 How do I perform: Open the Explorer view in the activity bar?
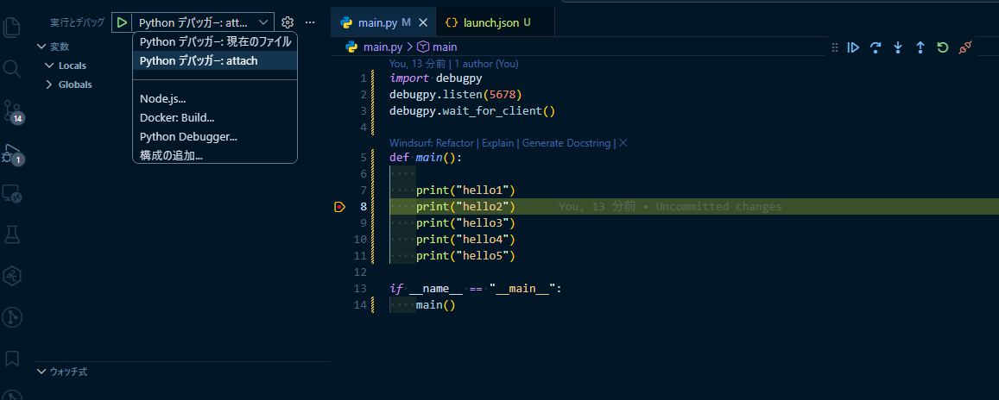pyautogui.click(x=12, y=27)
